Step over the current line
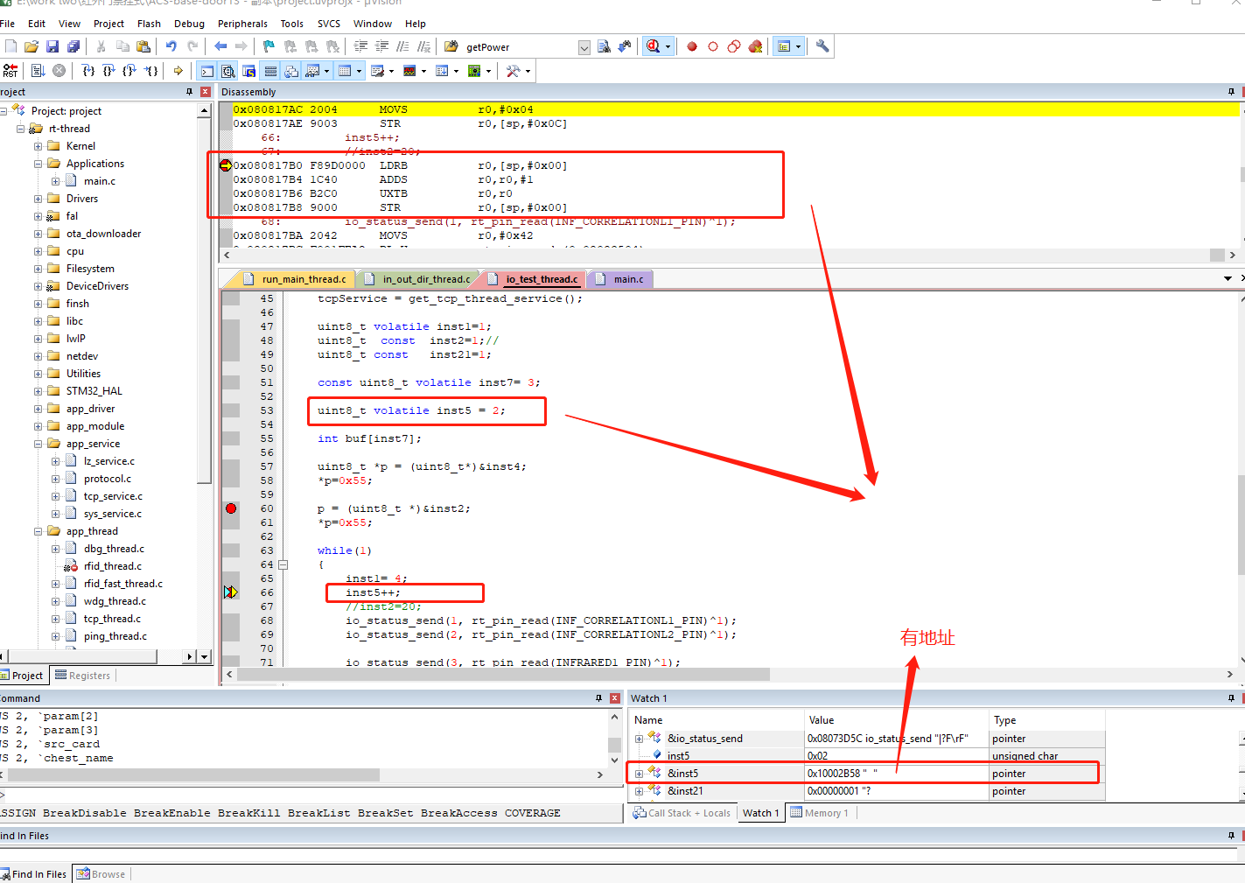Image resolution: width=1245 pixels, height=883 pixels. [108, 71]
